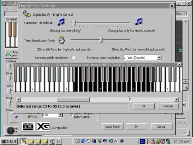Click the Harmonic Threshold slider thumb
Screen dimensions: 193x145
[74, 23]
